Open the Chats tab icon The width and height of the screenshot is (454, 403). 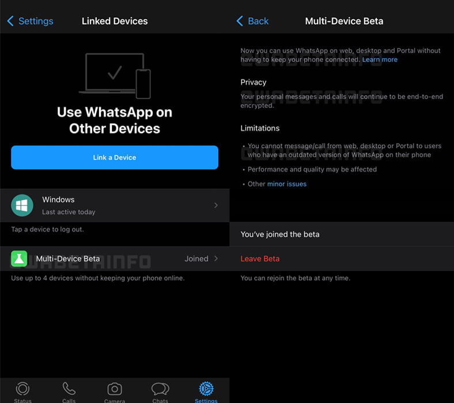click(x=160, y=389)
